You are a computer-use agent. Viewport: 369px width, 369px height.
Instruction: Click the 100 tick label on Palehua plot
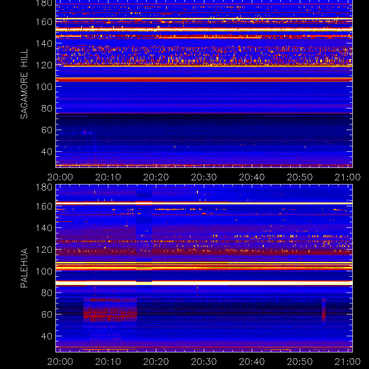[x=44, y=271]
